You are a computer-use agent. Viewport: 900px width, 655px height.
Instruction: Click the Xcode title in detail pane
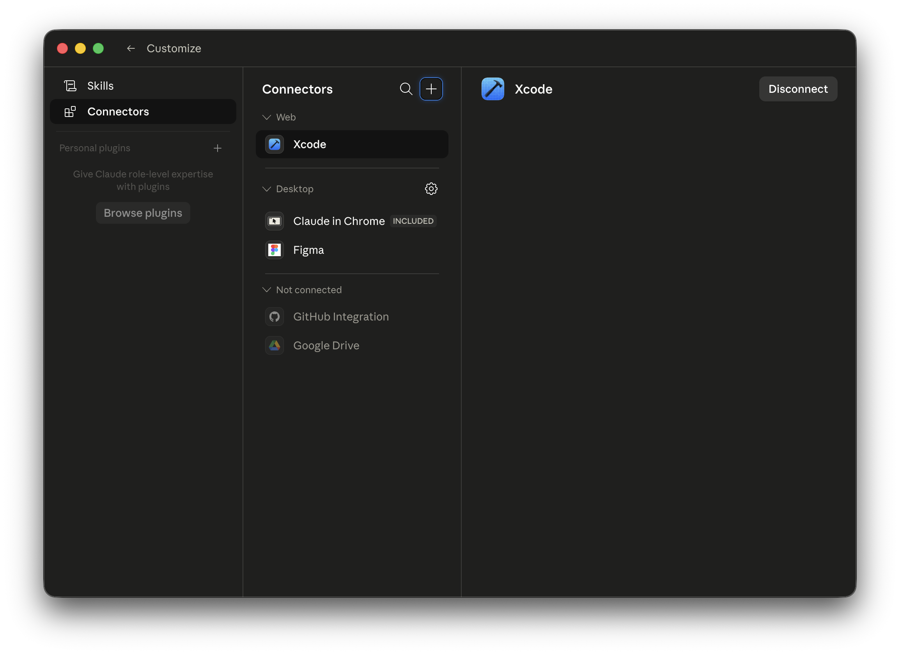point(534,89)
